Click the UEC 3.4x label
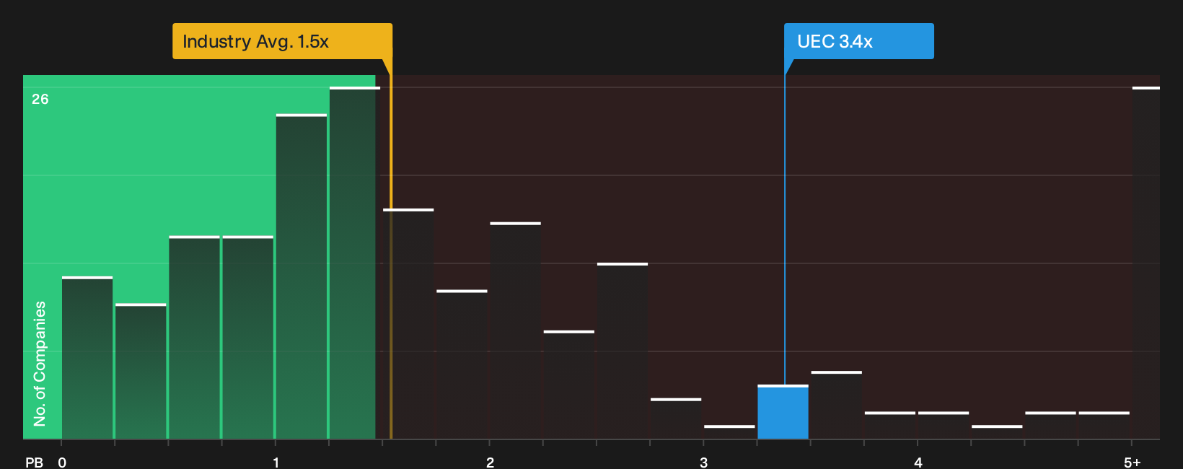Viewport: 1183px width, 469px height. (x=859, y=41)
